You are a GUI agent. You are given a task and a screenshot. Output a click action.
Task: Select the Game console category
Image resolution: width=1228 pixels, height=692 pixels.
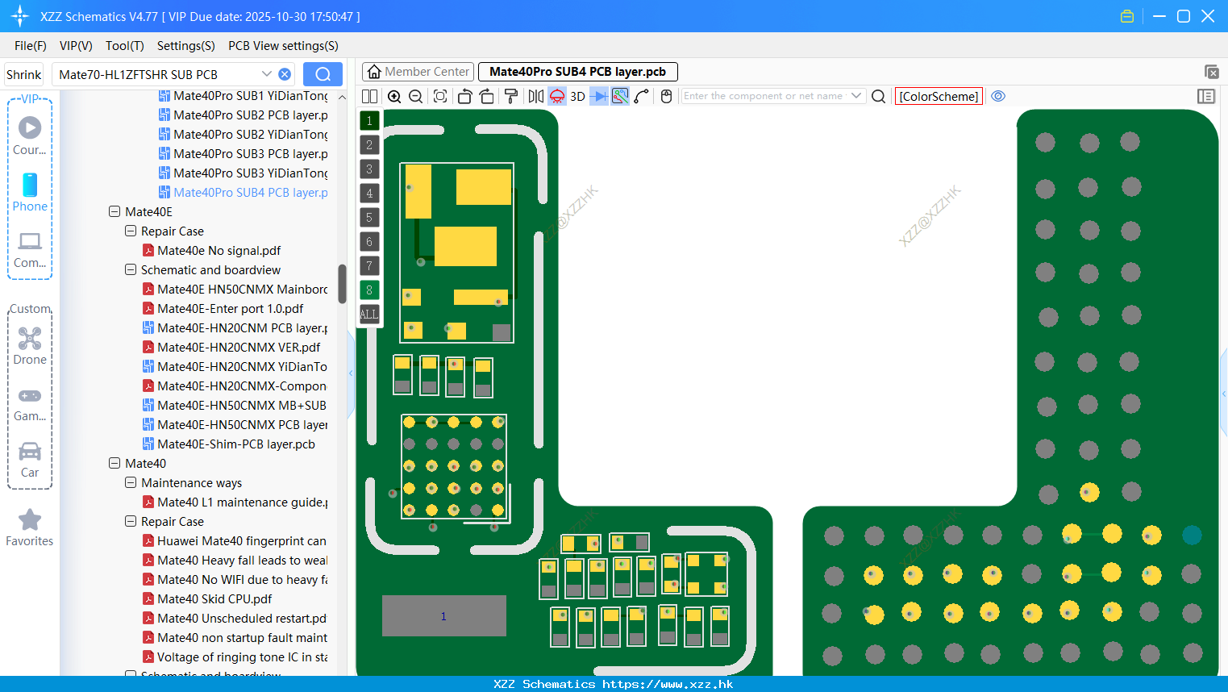[x=30, y=404]
